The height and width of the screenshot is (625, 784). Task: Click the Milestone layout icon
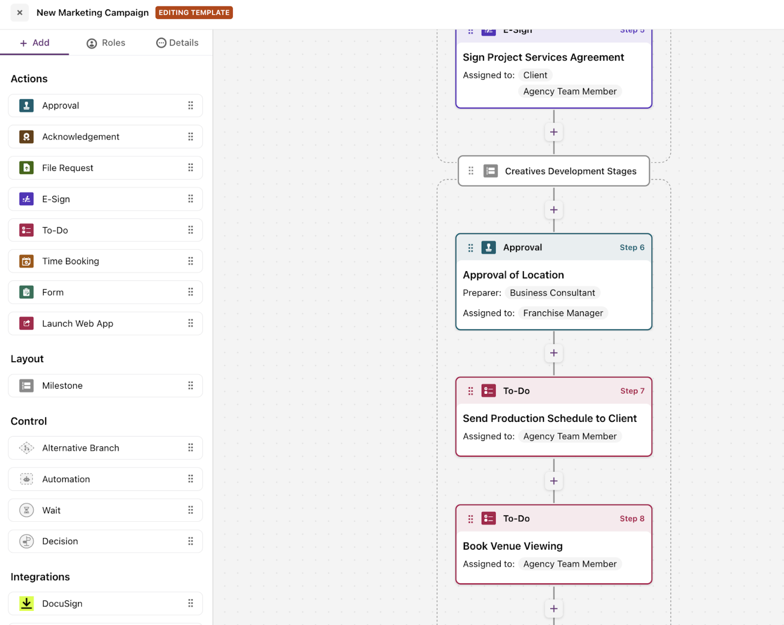pyautogui.click(x=26, y=386)
